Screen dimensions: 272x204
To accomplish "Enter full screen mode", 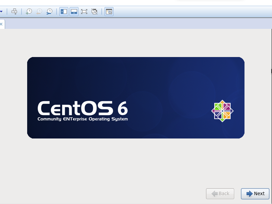I will point(84,12).
